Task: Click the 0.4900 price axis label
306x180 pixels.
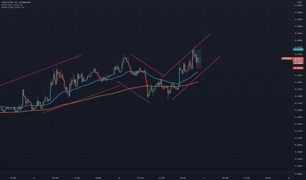Action: click(298, 27)
